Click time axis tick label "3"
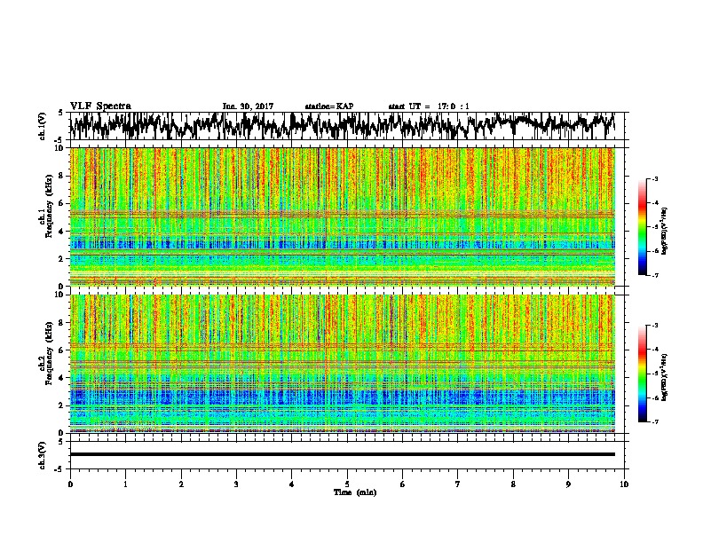This screenshot has width=703, height=543. (x=236, y=484)
